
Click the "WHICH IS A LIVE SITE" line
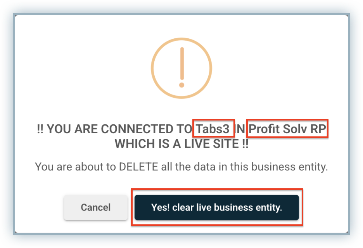click(x=181, y=144)
